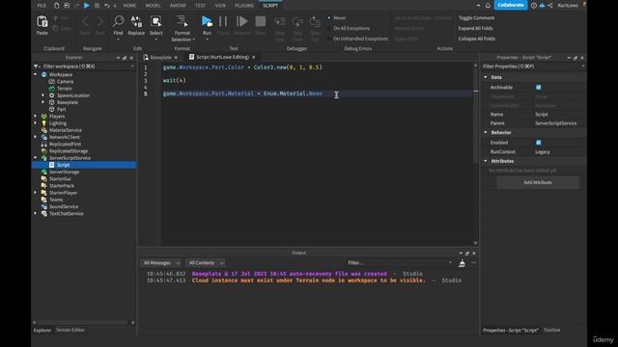Collapse the Data properties section
This screenshot has height=347, width=618.
[x=486, y=77]
